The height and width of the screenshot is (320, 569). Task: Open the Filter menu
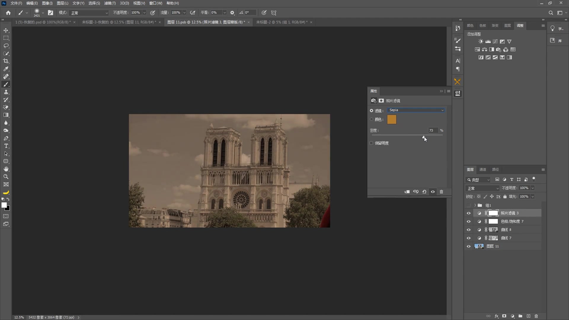110,3
